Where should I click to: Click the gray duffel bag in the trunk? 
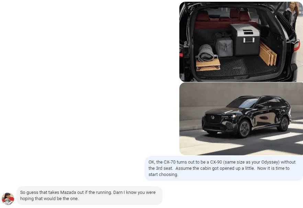click(224, 45)
